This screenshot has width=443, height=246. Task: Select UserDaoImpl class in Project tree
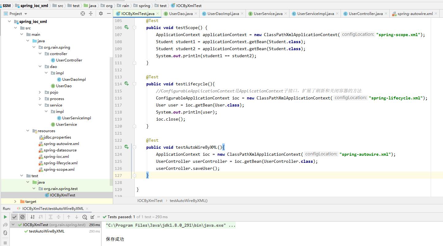click(x=71, y=80)
